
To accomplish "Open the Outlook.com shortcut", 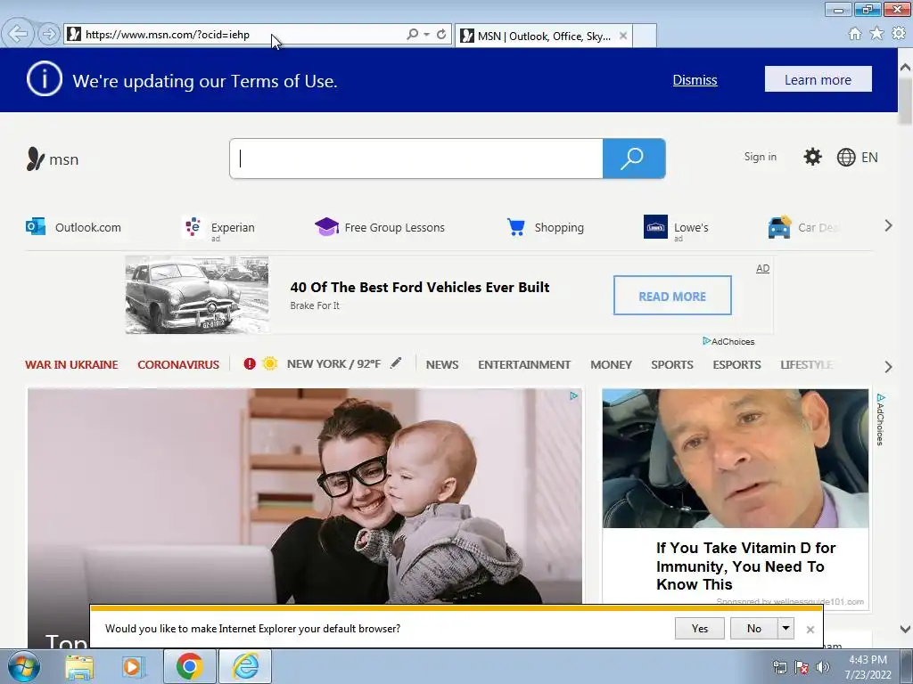I will (x=73, y=227).
